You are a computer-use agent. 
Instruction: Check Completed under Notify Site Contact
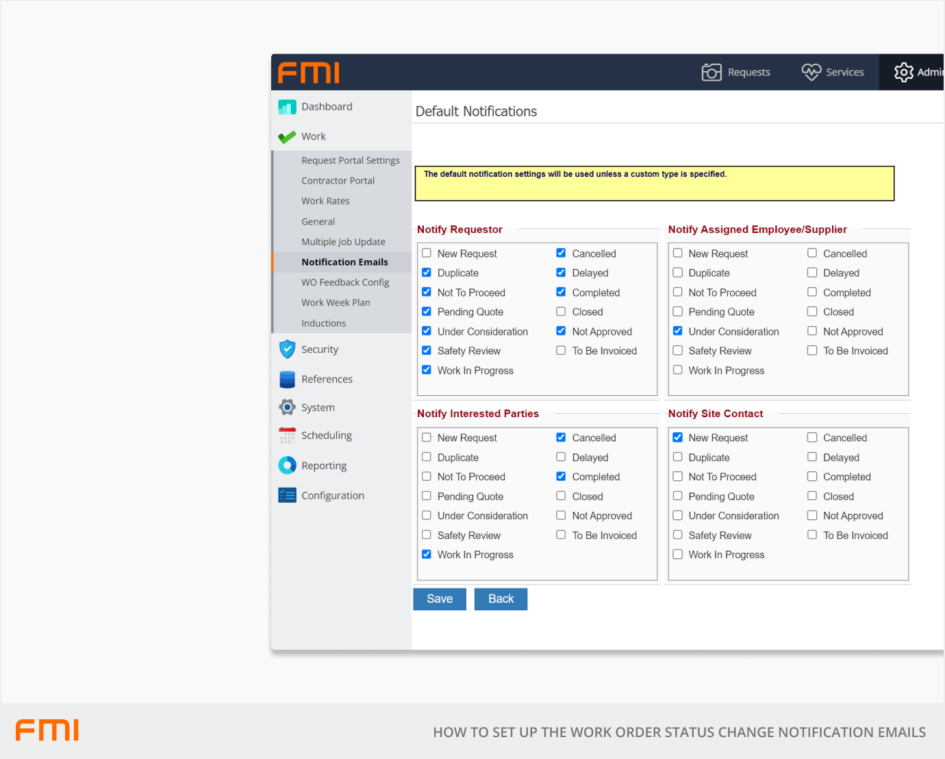812,477
